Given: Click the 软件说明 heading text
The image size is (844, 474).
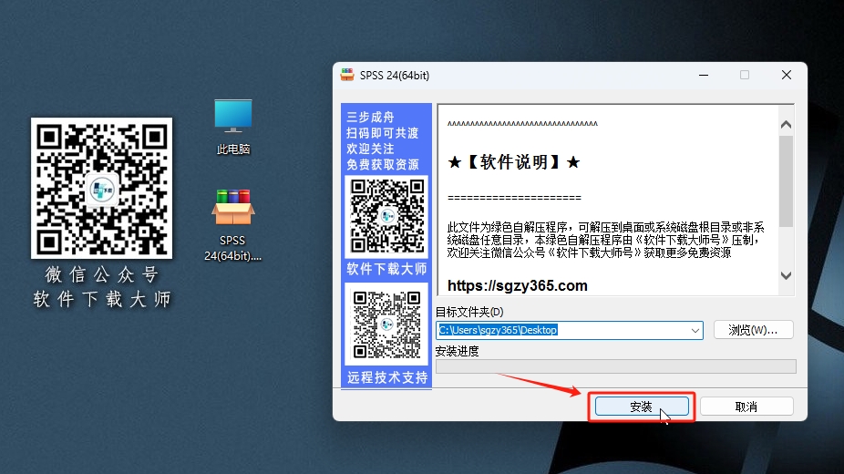Looking at the screenshot, I should point(513,162).
